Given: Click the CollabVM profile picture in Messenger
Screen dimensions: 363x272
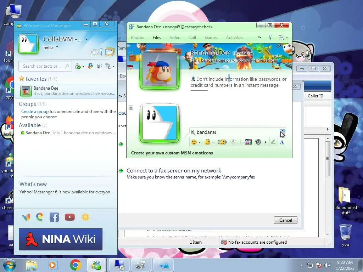Looking at the screenshot, I should (x=28, y=44).
